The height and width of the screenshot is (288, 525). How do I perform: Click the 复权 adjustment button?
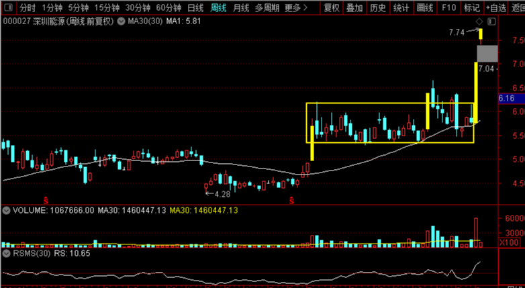(x=331, y=8)
